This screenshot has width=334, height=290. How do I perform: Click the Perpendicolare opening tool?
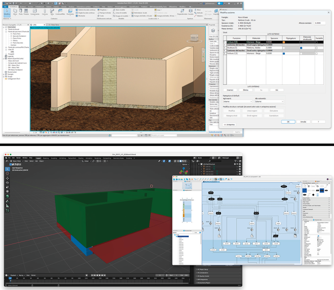point(182,12)
